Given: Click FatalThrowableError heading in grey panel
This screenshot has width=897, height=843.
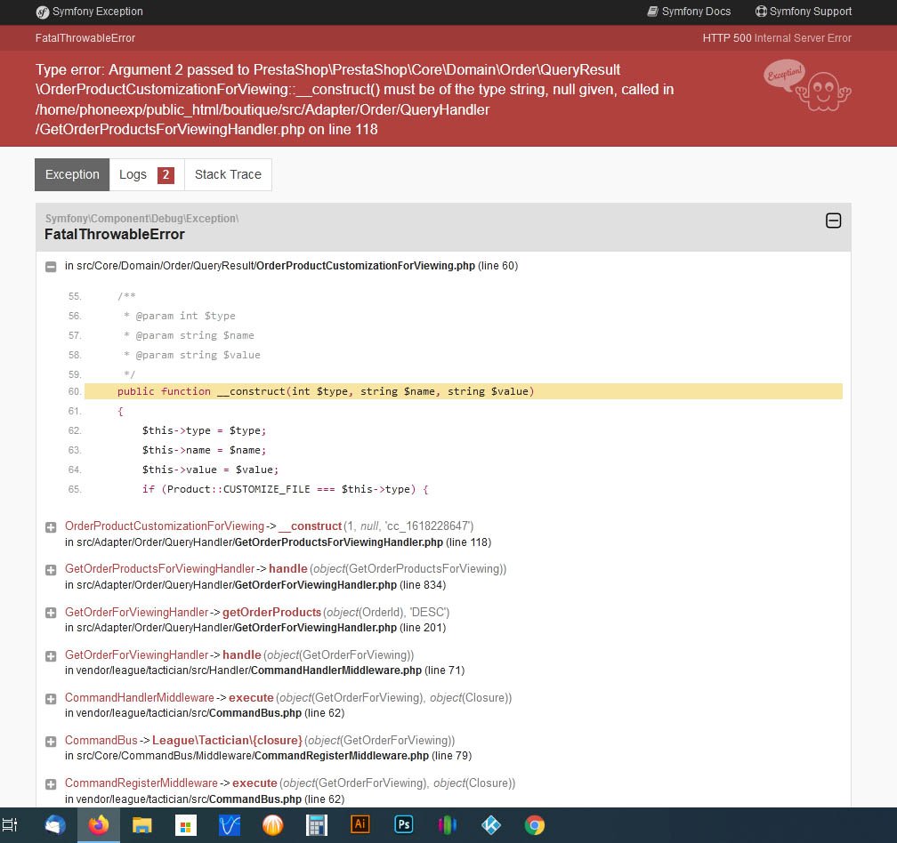Looking at the screenshot, I should point(115,235).
